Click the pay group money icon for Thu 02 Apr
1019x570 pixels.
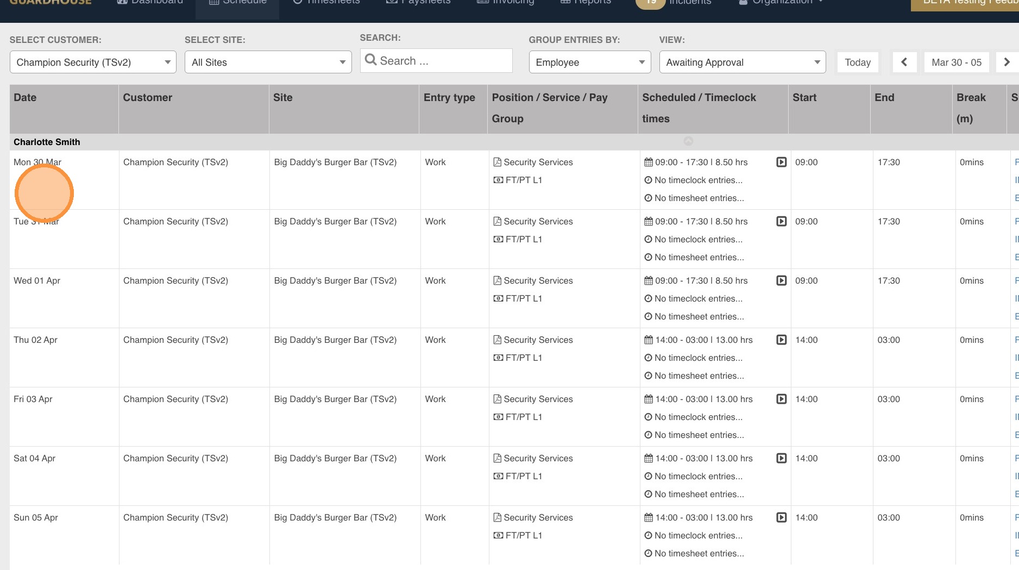(x=498, y=358)
